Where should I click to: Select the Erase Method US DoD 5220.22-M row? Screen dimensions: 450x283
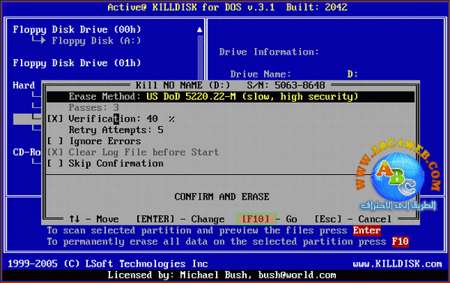230,97
